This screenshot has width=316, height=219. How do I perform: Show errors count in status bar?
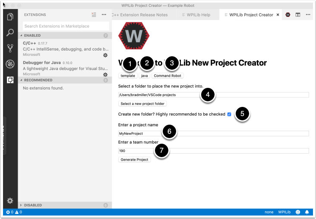tap(9, 212)
